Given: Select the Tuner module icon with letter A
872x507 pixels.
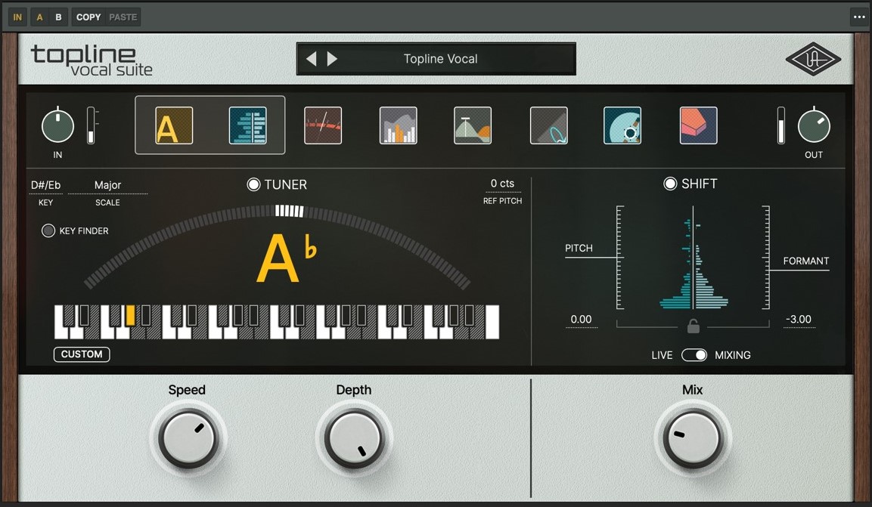Looking at the screenshot, I should tap(174, 125).
